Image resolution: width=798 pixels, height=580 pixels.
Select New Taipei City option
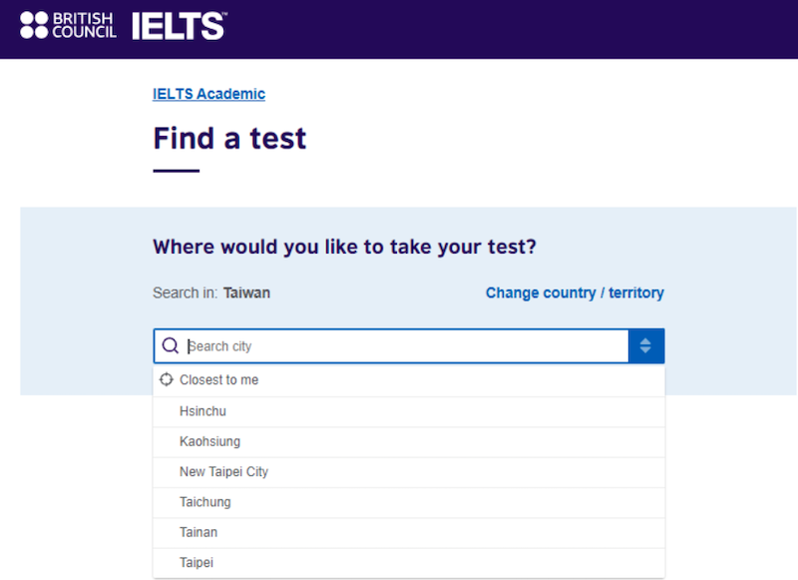coord(409,472)
